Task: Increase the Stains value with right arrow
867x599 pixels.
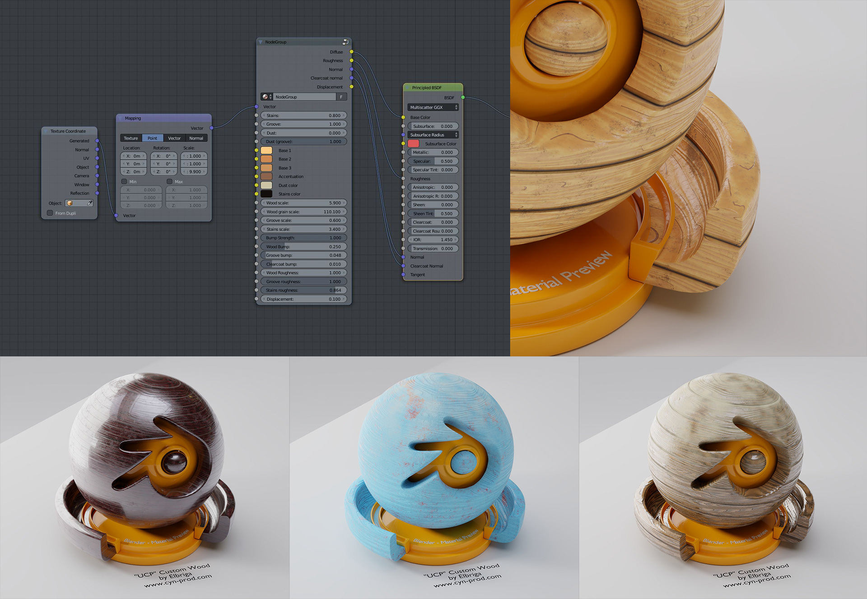Action: (x=344, y=115)
